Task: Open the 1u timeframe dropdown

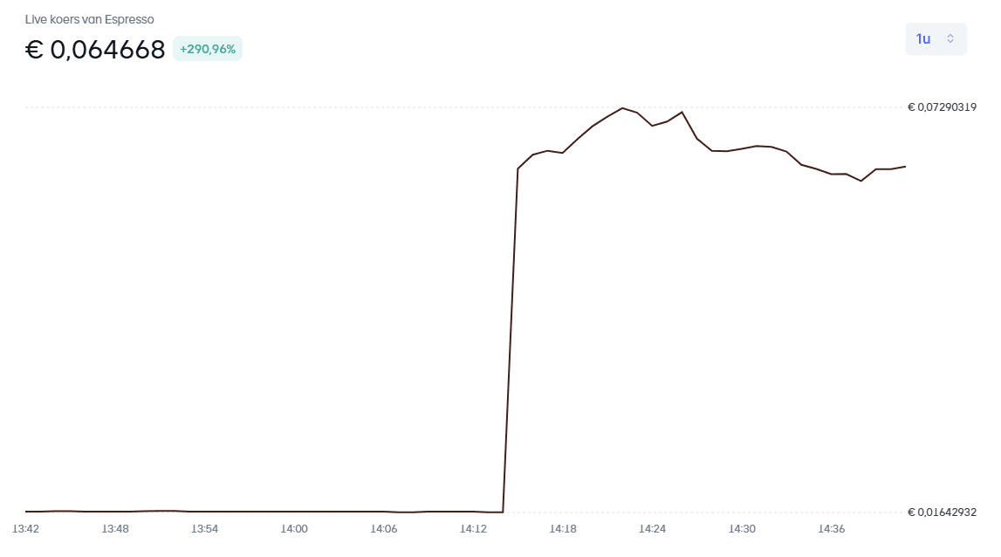Action: click(935, 38)
